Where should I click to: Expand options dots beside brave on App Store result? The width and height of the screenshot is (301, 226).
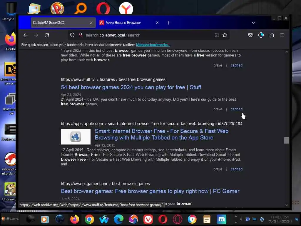click(226, 169)
